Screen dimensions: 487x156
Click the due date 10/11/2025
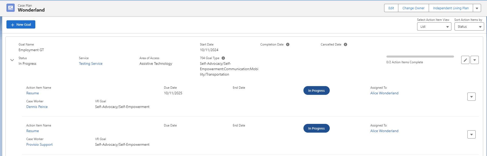pyautogui.click(x=173, y=93)
